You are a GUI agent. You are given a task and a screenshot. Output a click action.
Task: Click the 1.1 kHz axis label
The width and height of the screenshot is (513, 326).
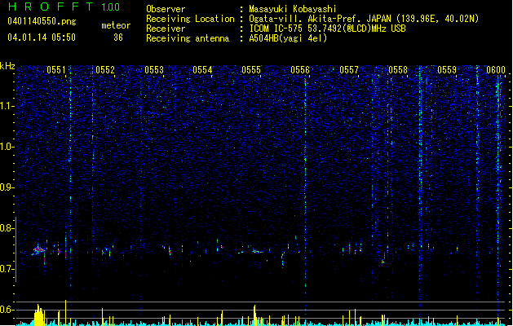[x=7, y=106]
